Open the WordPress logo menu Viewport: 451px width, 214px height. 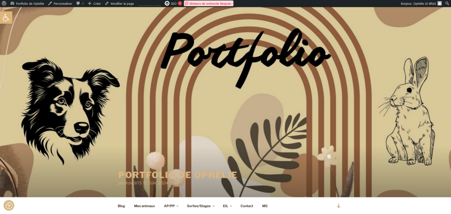(4, 4)
